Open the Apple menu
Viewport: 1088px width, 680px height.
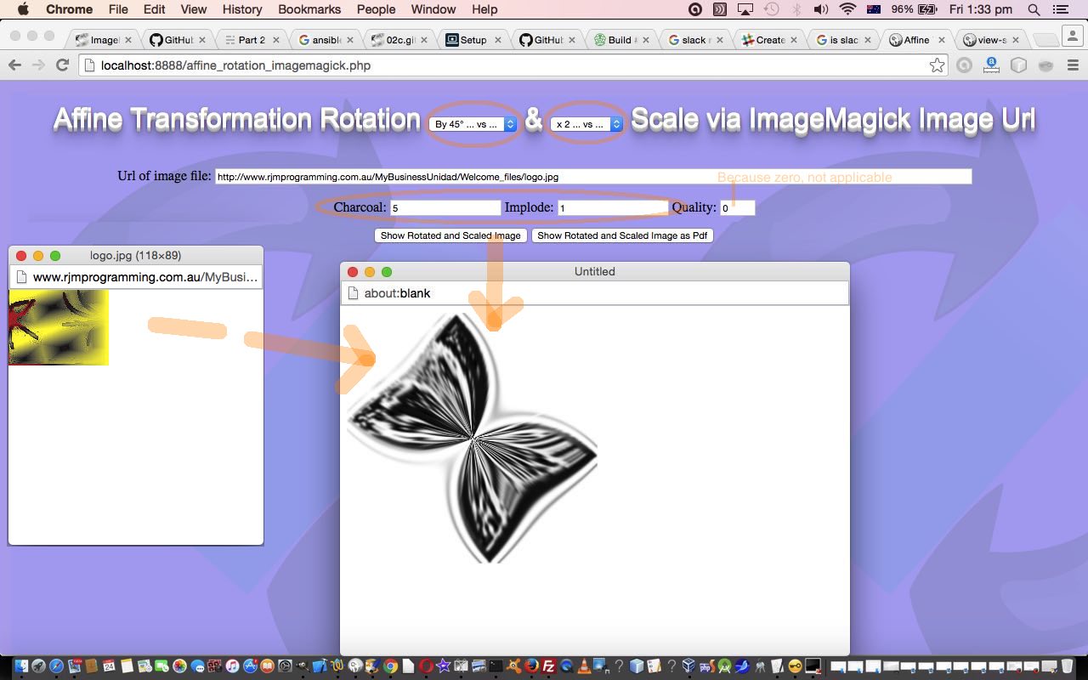coord(23,9)
